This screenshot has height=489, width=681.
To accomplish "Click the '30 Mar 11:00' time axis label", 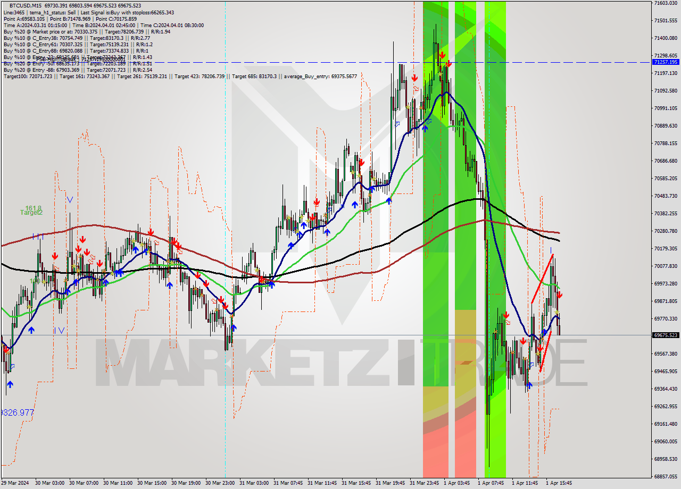I will click(118, 483).
